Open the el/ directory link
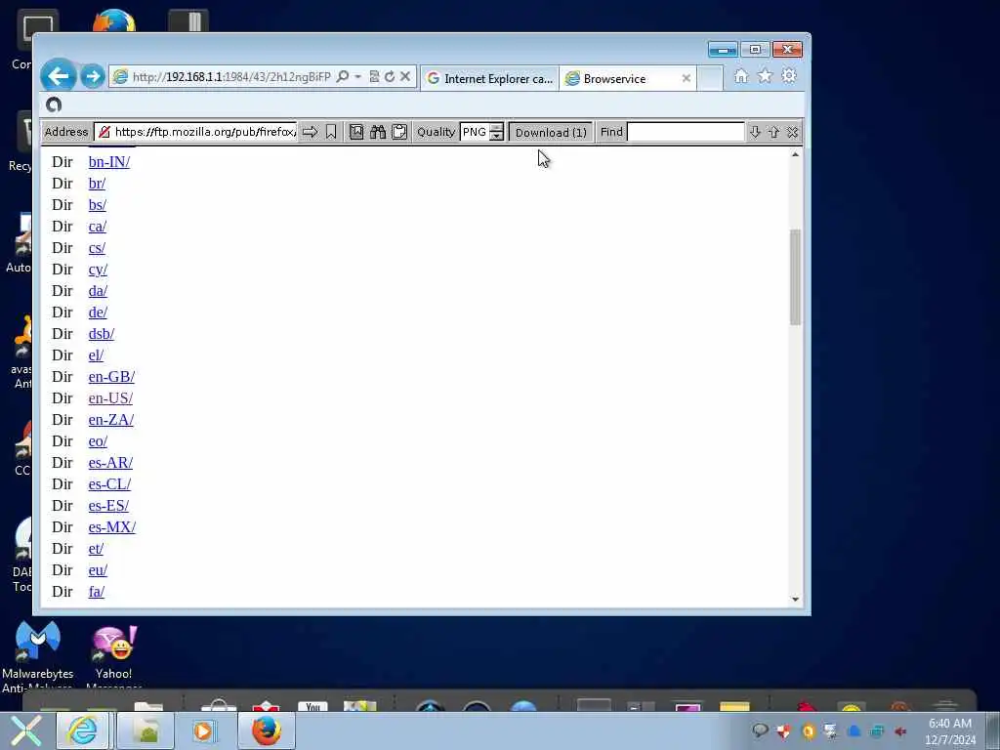The height and width of the screenshot is (750, 1000). pos(97,355)
